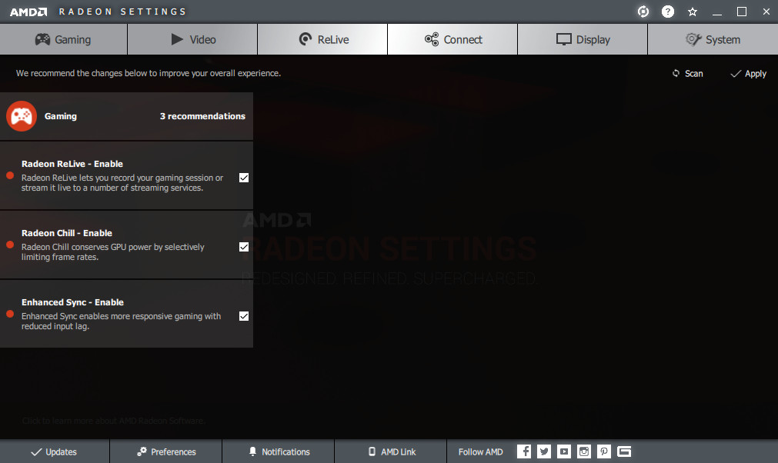This screenshot has height=463, width=778.
Task: Open the YouTube icon in Follow AMD
Action: click(564, 451)
